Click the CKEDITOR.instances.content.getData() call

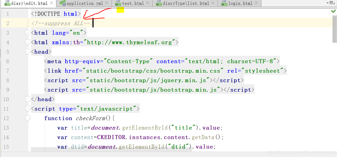tap(160, 137)
